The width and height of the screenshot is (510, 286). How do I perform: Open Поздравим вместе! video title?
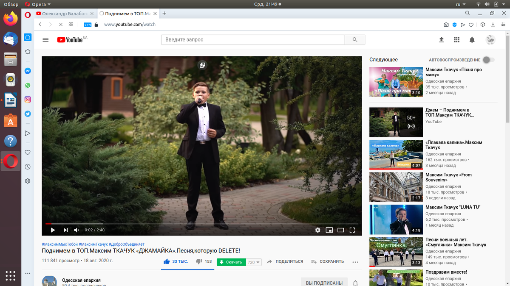(446, 272)
